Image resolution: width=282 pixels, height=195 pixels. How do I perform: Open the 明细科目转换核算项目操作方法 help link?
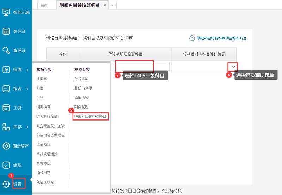click(221, 38)
